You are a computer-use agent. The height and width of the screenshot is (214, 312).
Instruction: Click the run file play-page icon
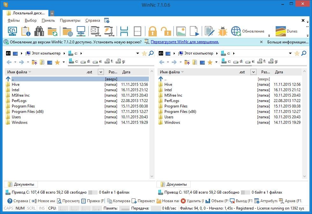pos(194,31)
